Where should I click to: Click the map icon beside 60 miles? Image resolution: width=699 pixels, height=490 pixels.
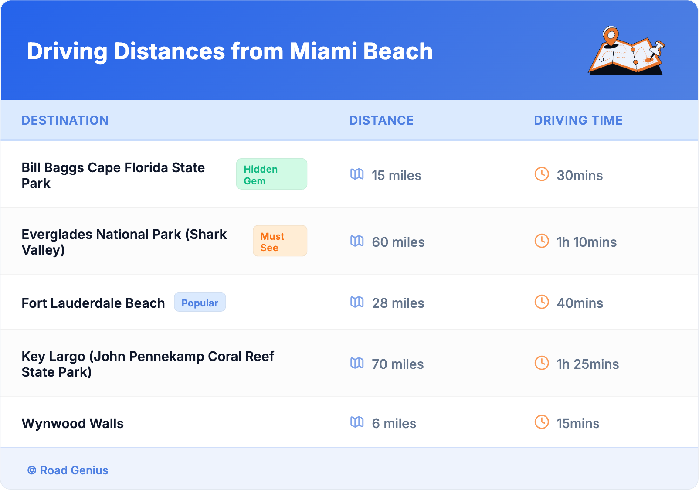coord(357,241)
